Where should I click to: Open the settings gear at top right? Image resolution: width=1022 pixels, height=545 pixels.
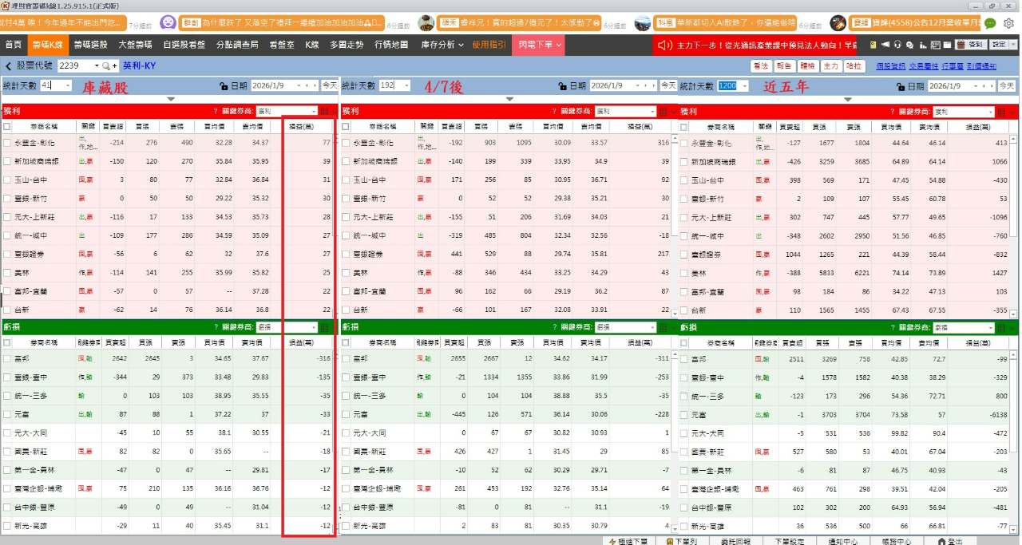pyautogui.click(x=1008, y=23)
